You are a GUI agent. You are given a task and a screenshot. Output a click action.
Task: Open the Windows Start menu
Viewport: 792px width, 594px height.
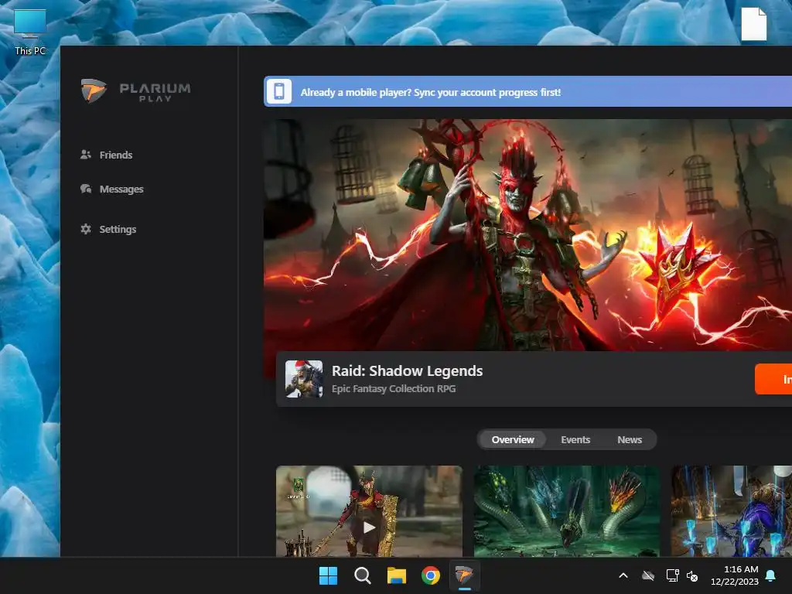328,575
